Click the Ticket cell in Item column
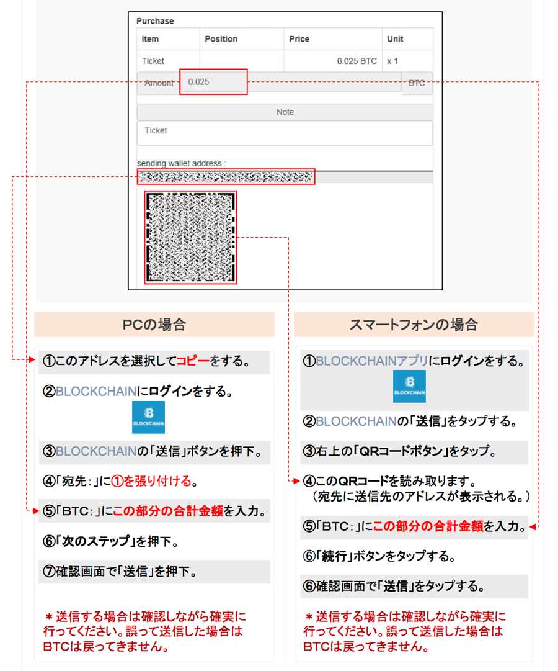This screenshot has width=558, height=671. [x=153, y=61]
